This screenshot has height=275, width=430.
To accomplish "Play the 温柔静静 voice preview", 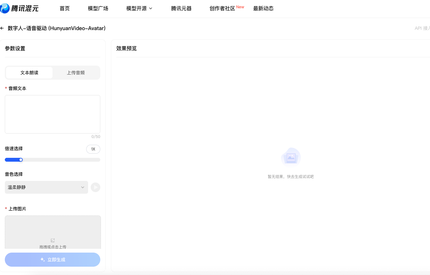I will point(95,187).
